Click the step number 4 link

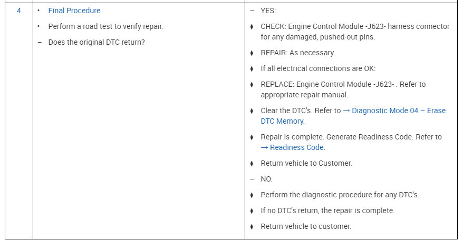[x=19, y=11]
